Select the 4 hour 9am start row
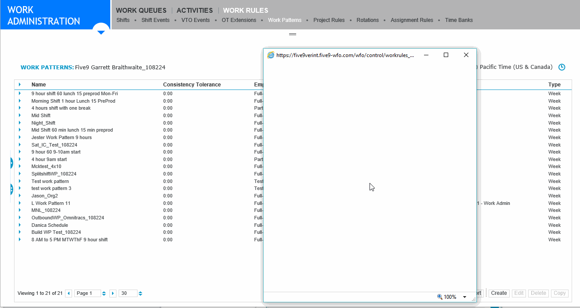 [49, 159]
